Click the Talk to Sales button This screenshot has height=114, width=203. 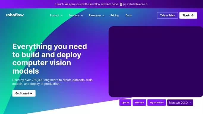pos(167,15)
